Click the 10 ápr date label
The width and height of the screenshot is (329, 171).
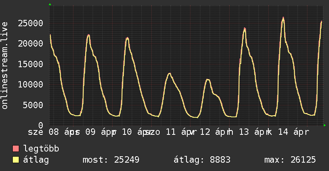(x=137, y=132)
